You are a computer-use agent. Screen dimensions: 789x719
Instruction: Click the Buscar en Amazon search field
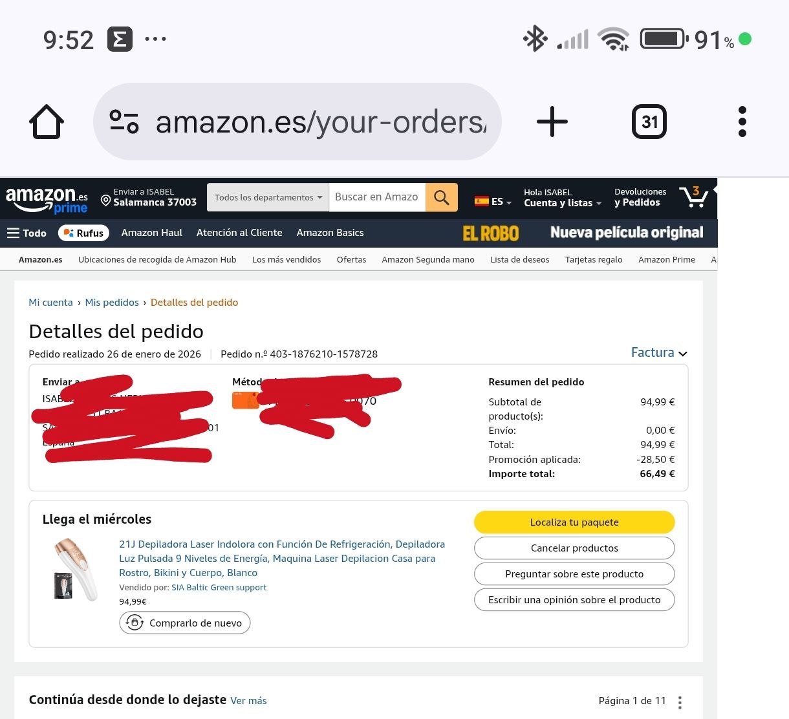tap(377, 197)
